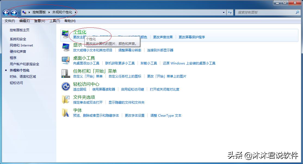The image size is (303, 164).
Task: Click the 更改主题 link
Action: pyautogui.click(x=79, y=37)
